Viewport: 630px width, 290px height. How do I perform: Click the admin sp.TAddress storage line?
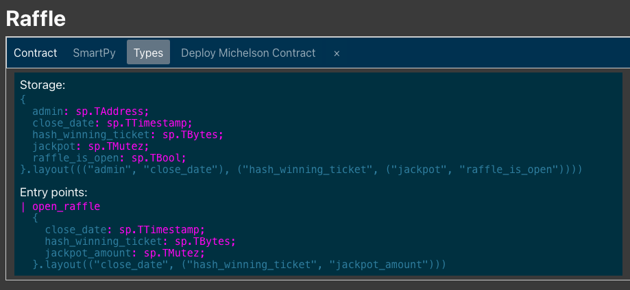point(90,111)
